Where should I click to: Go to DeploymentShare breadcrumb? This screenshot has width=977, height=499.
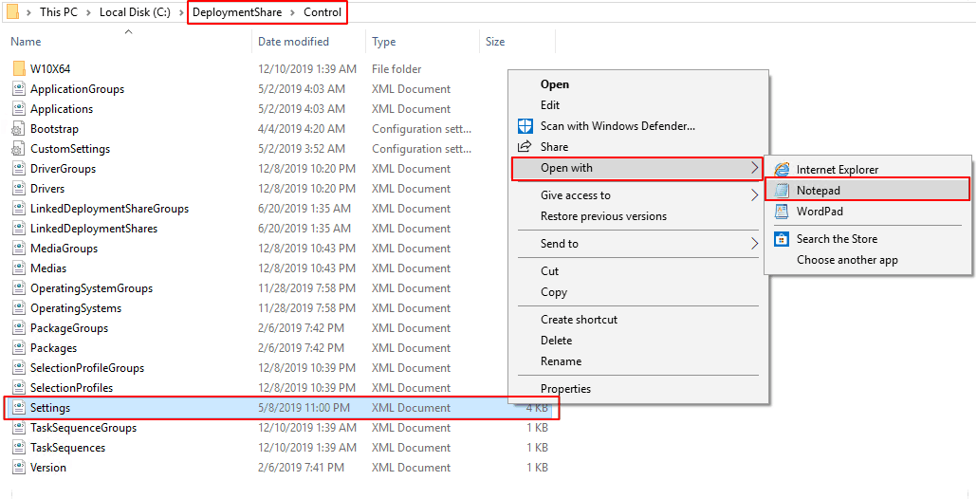pyautogui.click(x=237, y=11)
